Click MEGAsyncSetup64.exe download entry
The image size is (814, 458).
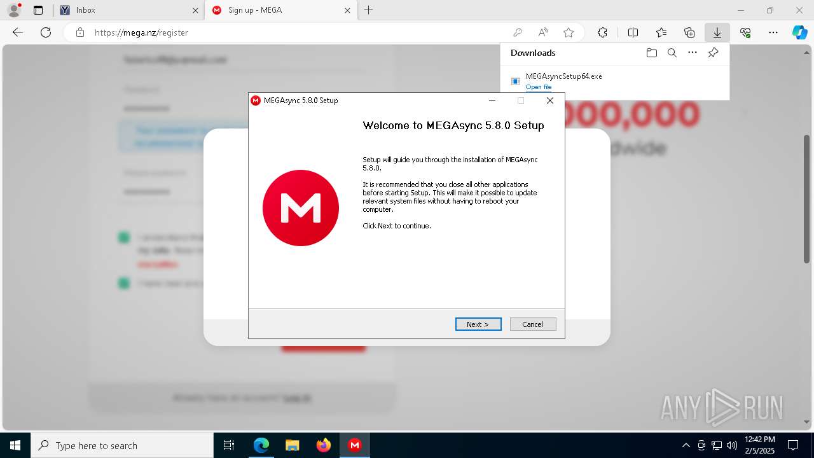614,81
